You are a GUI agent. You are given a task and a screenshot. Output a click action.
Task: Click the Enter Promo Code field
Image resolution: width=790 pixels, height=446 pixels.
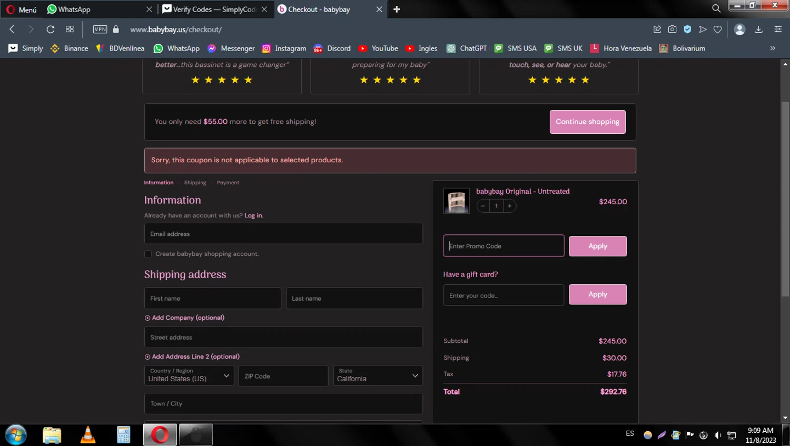(x=503, y=246)
